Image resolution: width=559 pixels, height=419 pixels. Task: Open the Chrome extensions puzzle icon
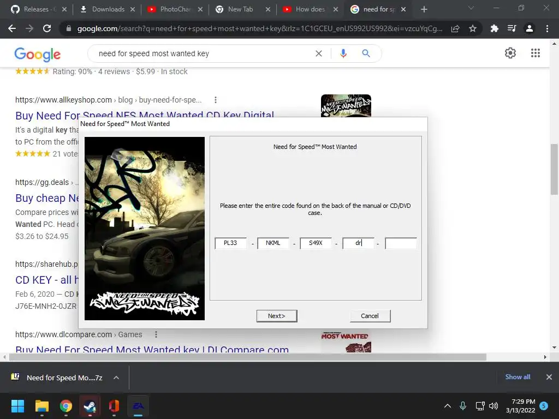495,28
